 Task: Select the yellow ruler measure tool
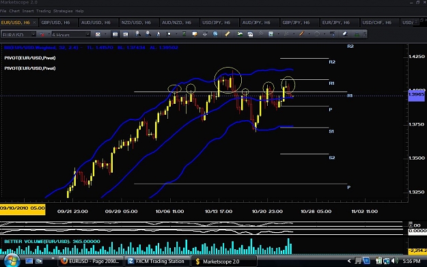click(227, 33)
